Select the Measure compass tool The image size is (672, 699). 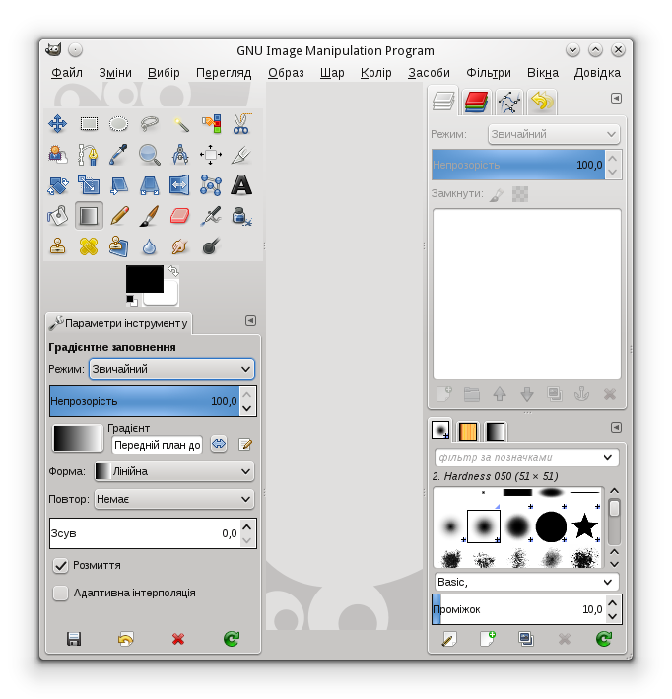[180, 154]
